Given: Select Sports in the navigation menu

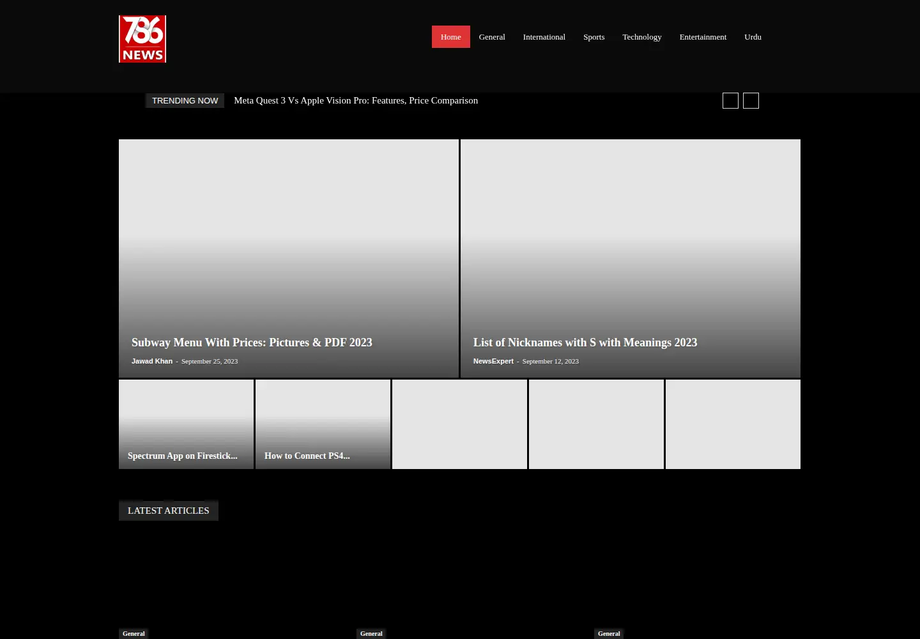Looking at the screenshot, I should point(594,36).
